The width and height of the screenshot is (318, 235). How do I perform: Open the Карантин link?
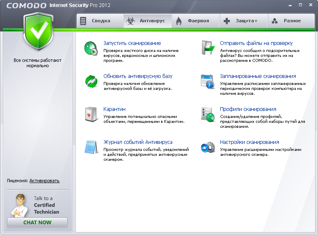[x=115, y=109]
